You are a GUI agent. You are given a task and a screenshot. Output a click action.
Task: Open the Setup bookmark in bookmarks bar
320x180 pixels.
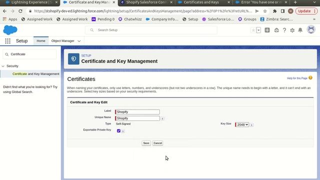coord(190,19)
